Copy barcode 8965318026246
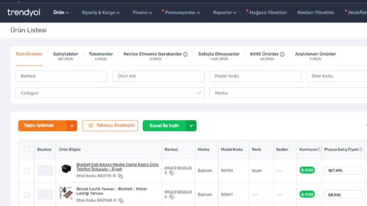This screenshot has width=367, height=206. [x=172, y=197]
